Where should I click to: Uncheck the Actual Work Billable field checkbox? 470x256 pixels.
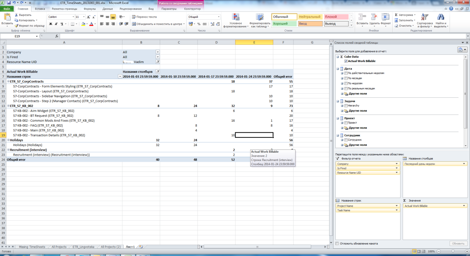pyautogui.click(x=346, y=61)
